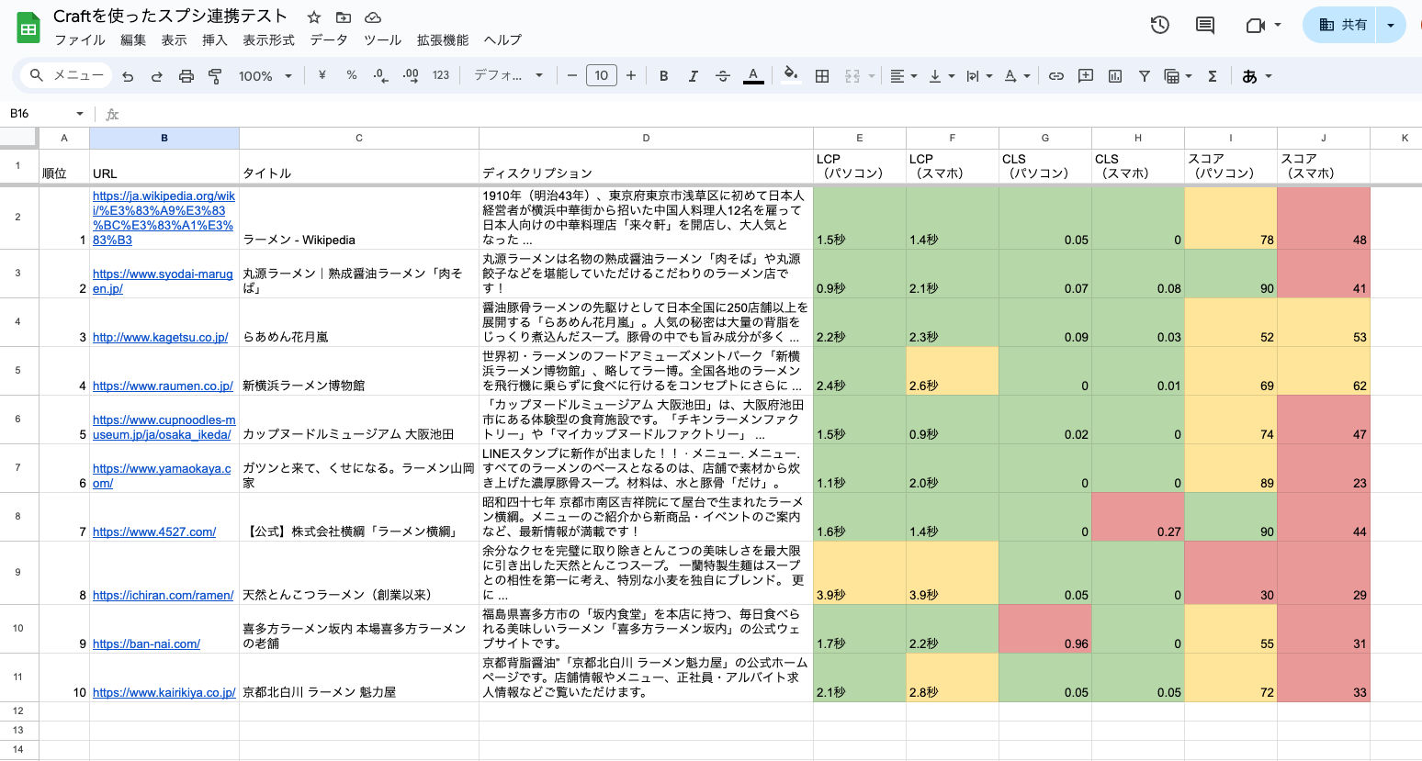Increase decimal places
Screen dimensions: 1422x761
point(411,75)
